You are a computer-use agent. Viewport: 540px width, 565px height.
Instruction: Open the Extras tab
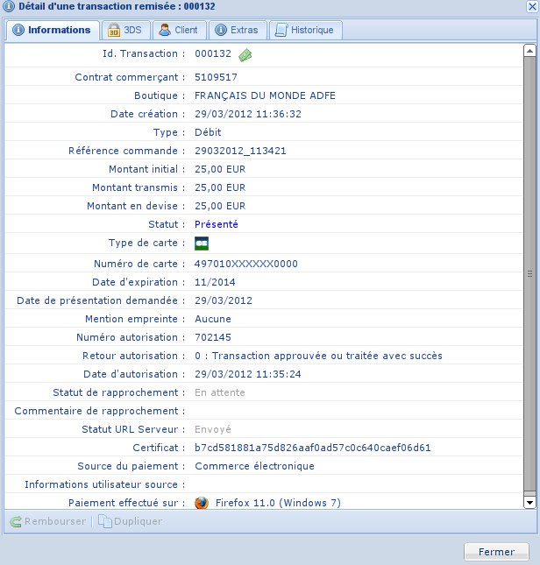tap(236, 30)
